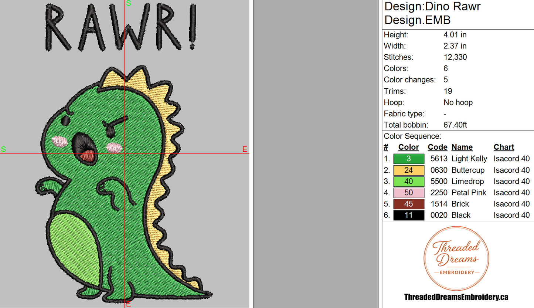Click the 'Fabric type:' label
534x308 pixels.
404,114
